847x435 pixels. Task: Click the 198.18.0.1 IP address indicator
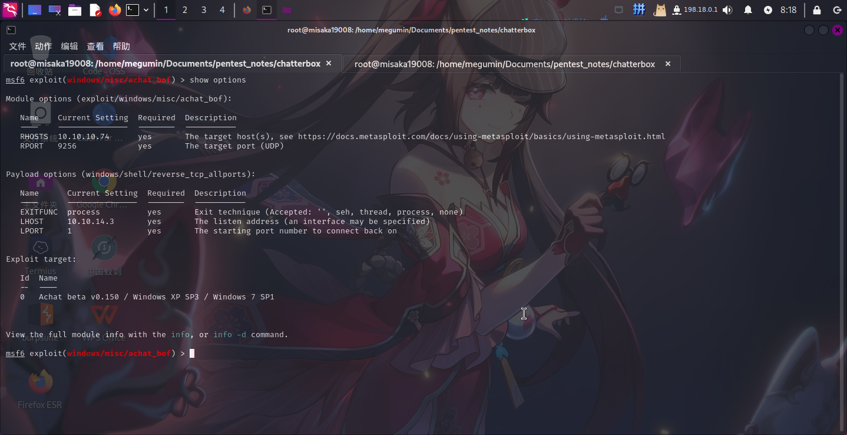click(x=700, y=10)
